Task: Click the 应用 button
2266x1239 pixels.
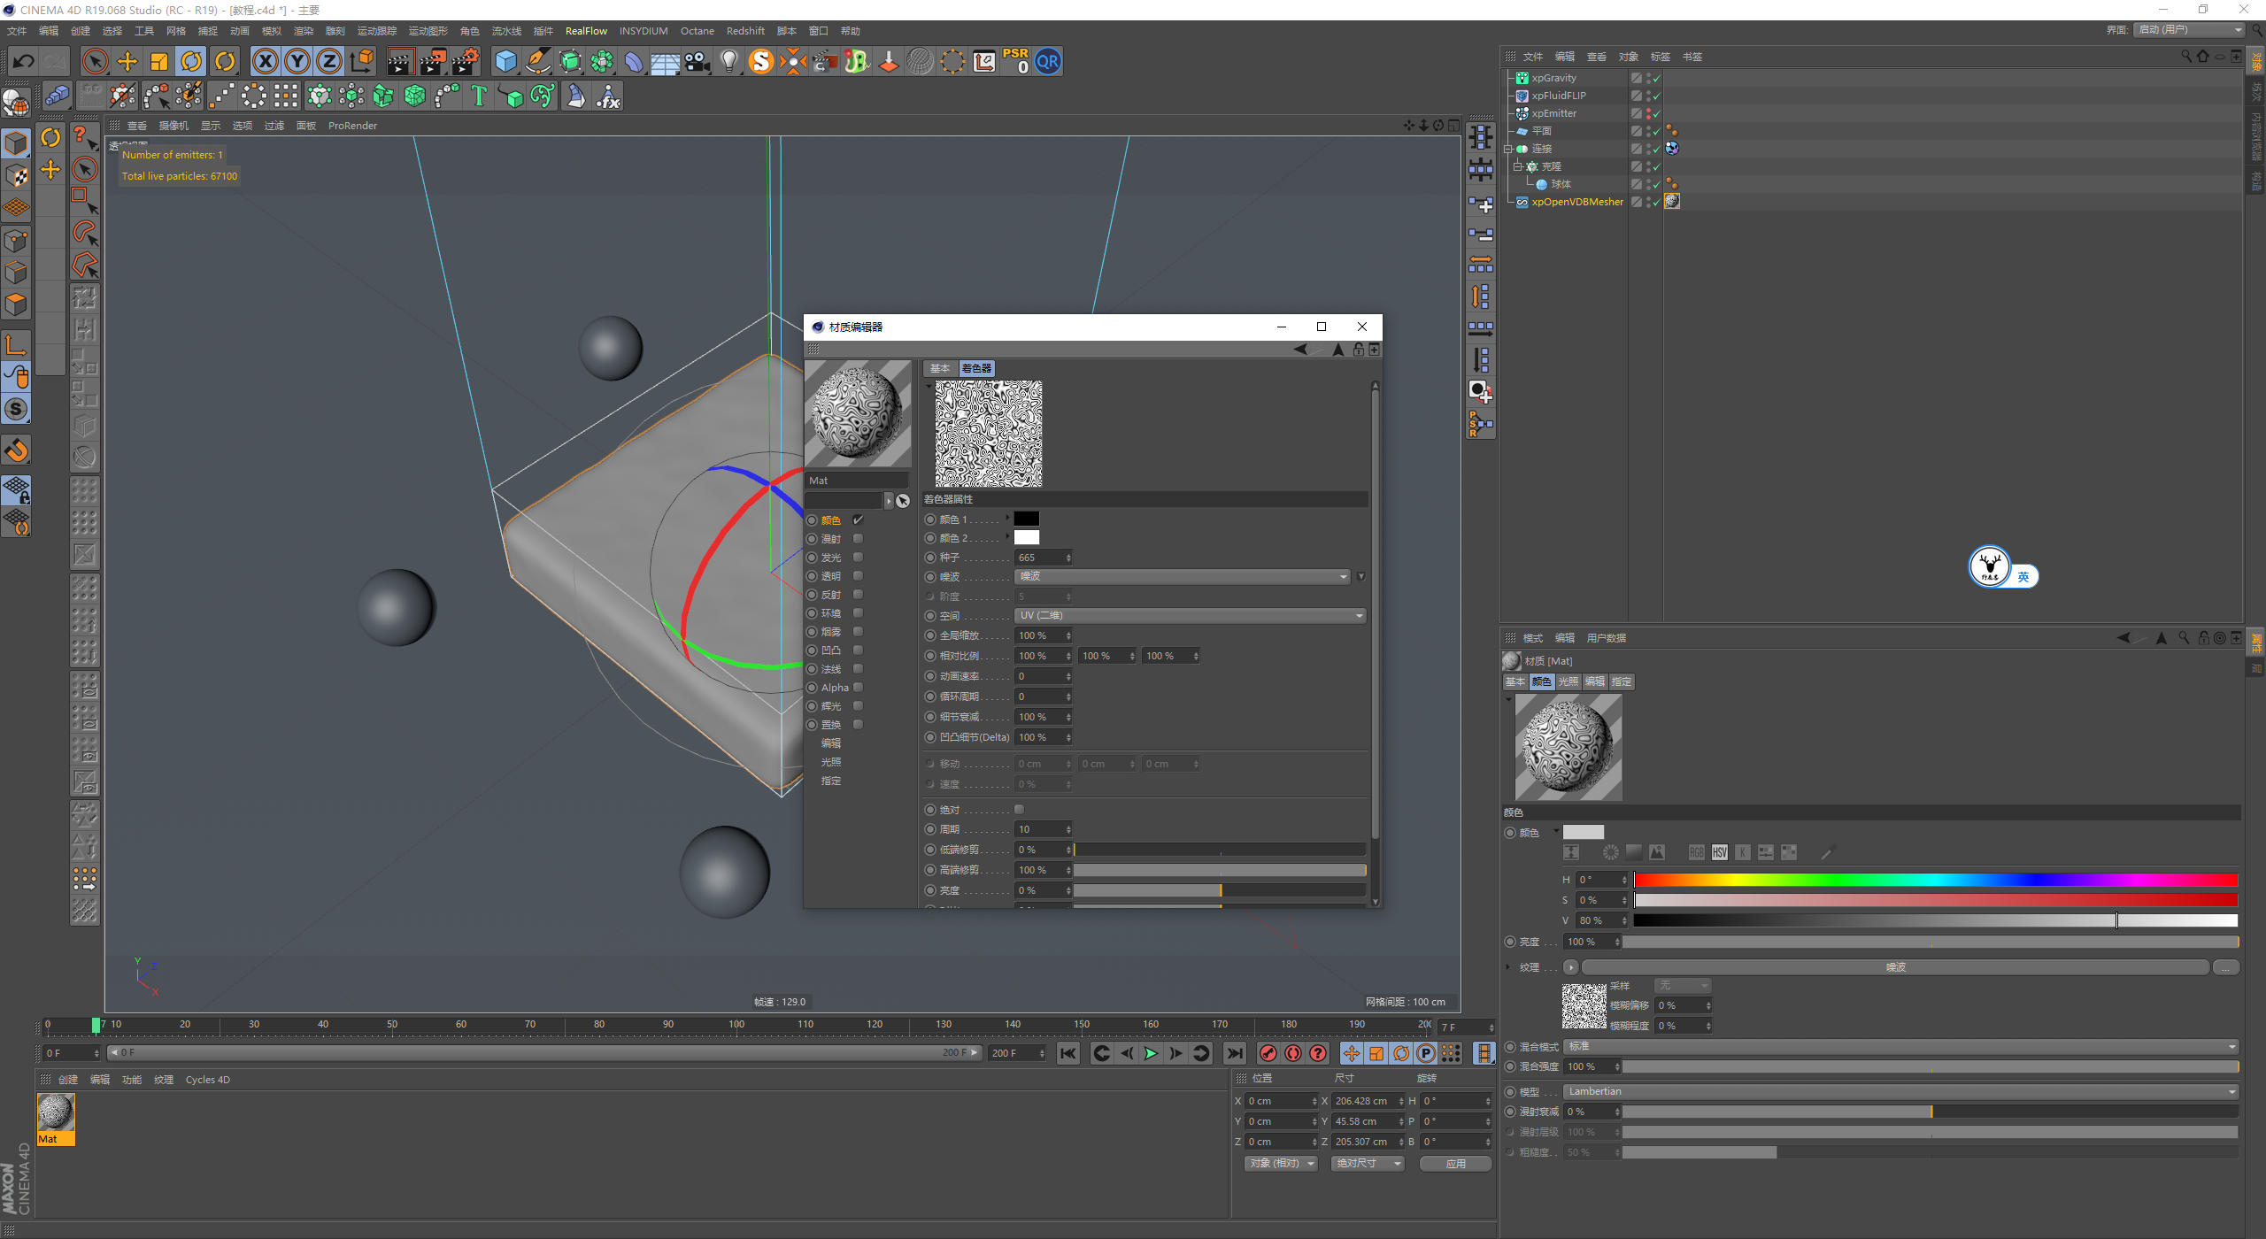Action: 1455,1164
